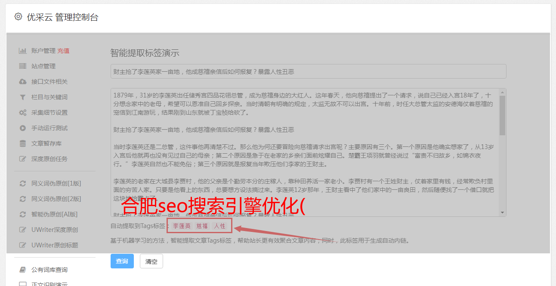Image resolution: width=556 pixels, height=286 pixels.
Task: Click the bar chart icon for 账户管理
Action: [23, 51]
